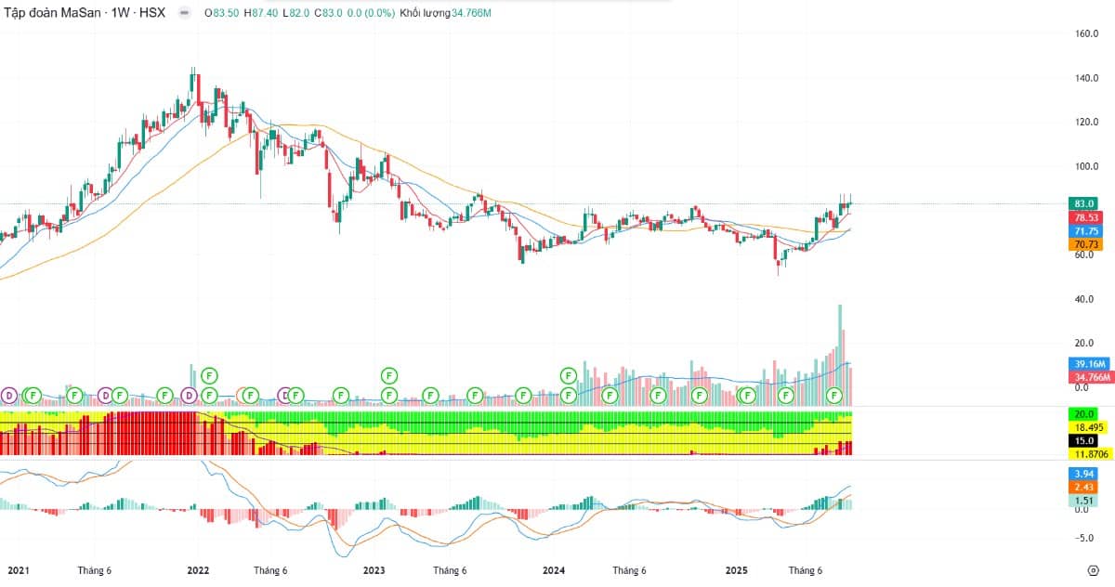Select the black 15.0 indicator level label

pos(1084,440)
